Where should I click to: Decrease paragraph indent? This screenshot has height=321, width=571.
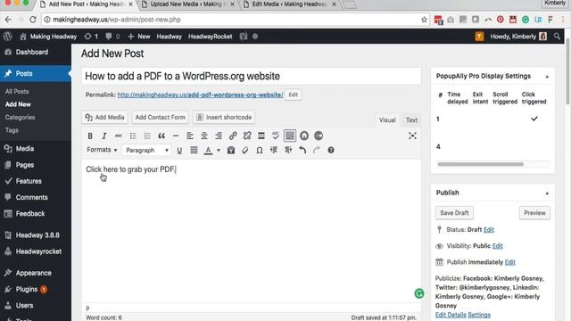tap(274, 151)
